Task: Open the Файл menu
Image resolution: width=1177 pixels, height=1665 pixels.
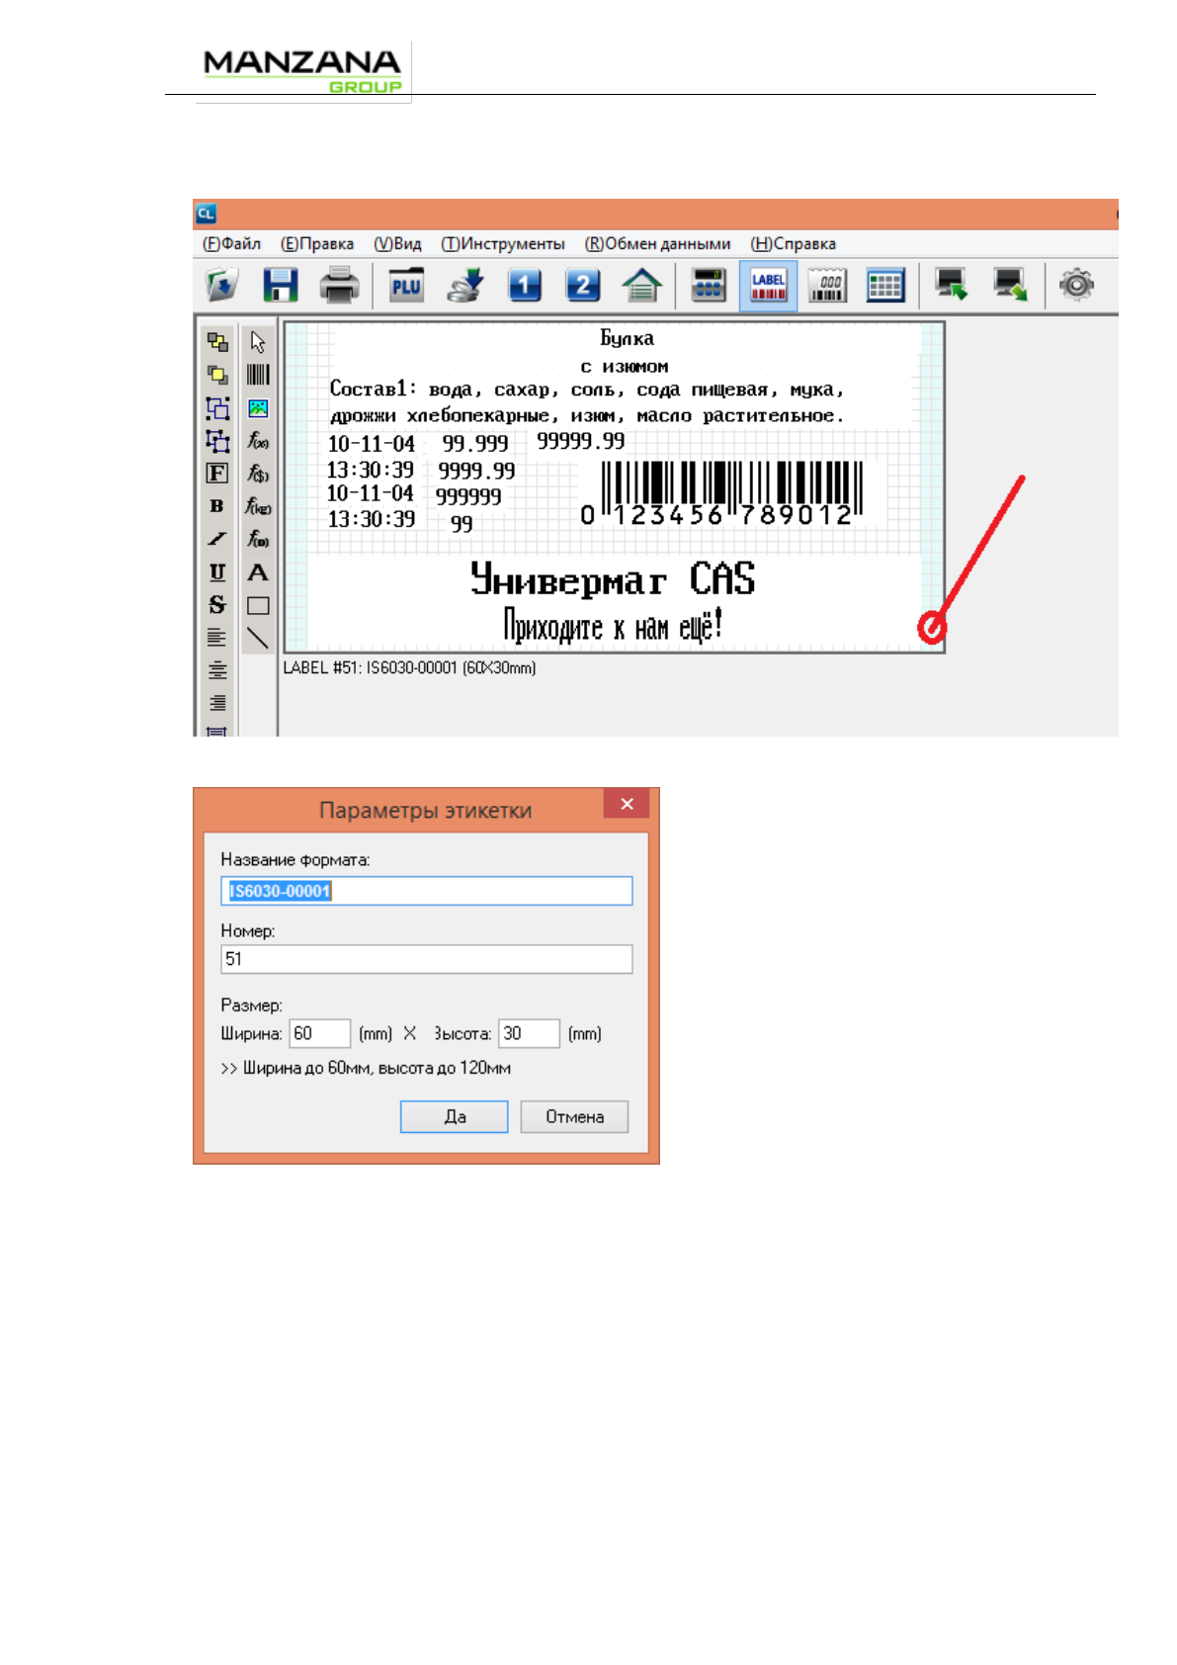Action: [232, 244]
